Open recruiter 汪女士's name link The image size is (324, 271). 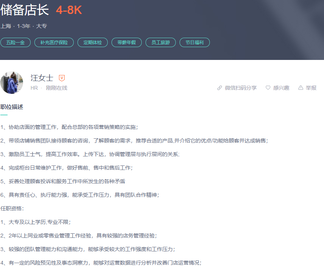pyautogui.click(x=42, y=78)
